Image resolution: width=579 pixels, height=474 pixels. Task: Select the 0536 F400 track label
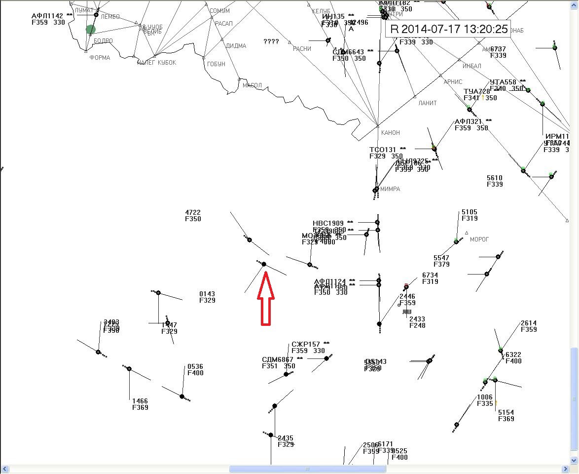pyautogui.click(x=195, y=370)
